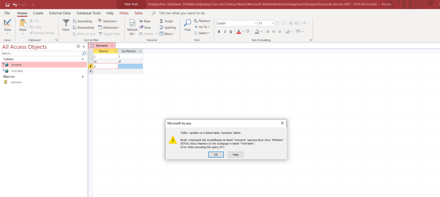Collapse navigation pane with double chevron
The width and height of the screenshot is (440, 197).
click(x=84, y=47)
